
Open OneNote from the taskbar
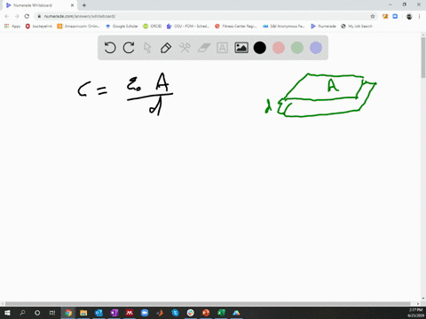114,313
